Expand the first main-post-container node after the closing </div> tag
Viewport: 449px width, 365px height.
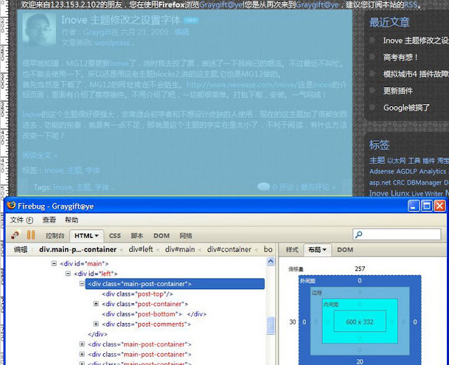click(82, 344)
